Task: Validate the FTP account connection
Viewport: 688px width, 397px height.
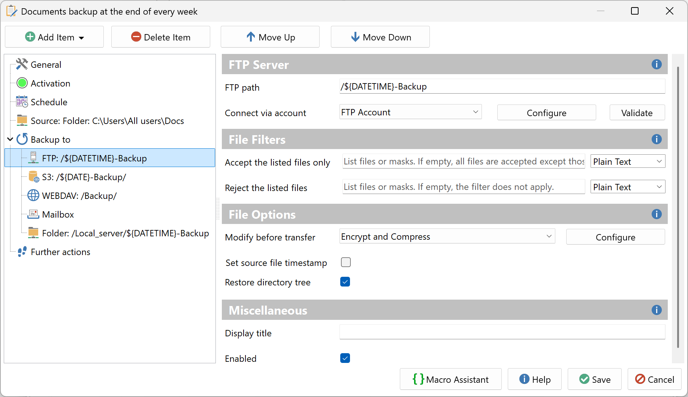Action: tap(637, 112)
